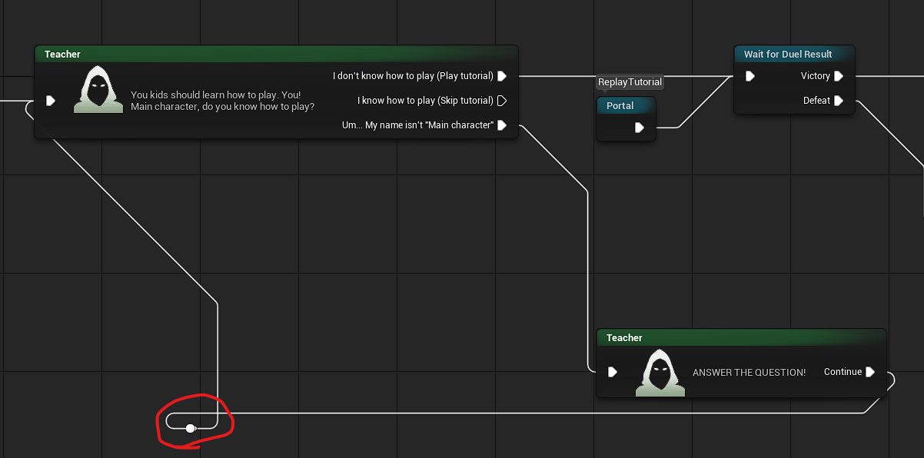Click the ReplayTutorial label above the Portal node
924x458 pixels.
[x=630, y=82]
